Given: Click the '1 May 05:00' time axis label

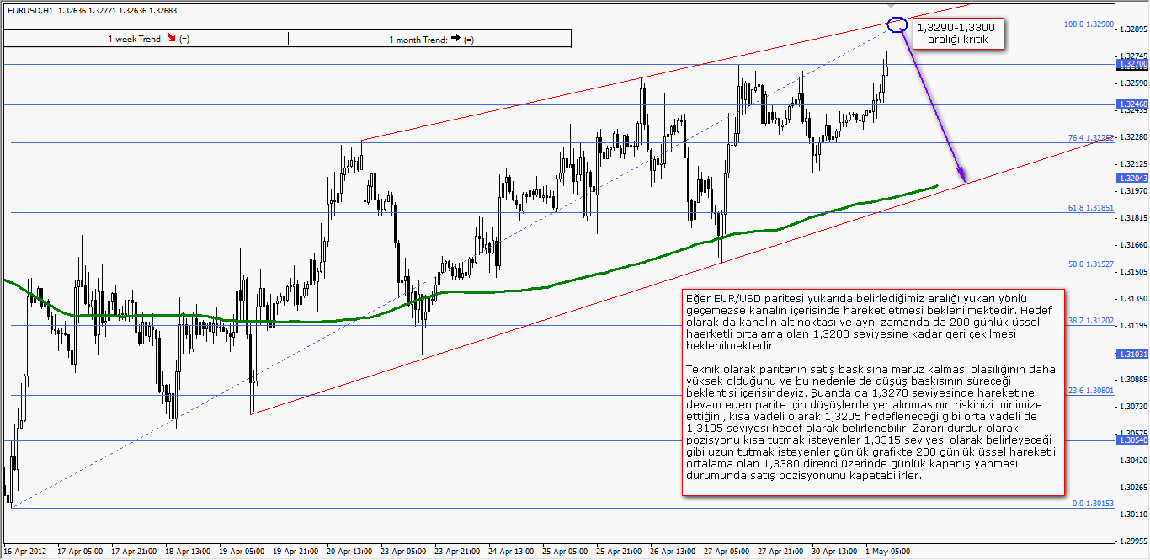Looking at the screenshot, I should tap(888, 552).
